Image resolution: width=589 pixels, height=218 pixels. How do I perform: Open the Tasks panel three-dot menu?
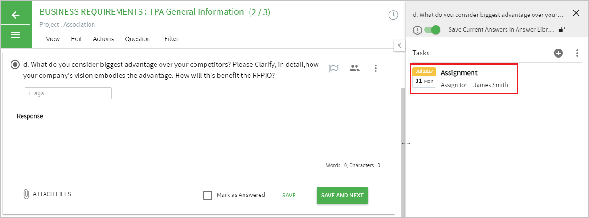(577, 53)
